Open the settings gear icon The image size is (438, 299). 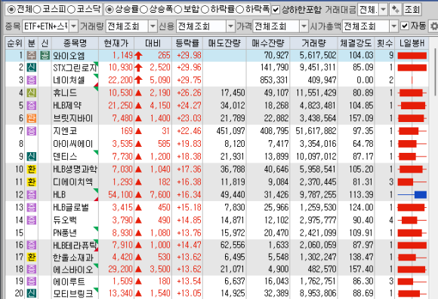tap(433, 26)
